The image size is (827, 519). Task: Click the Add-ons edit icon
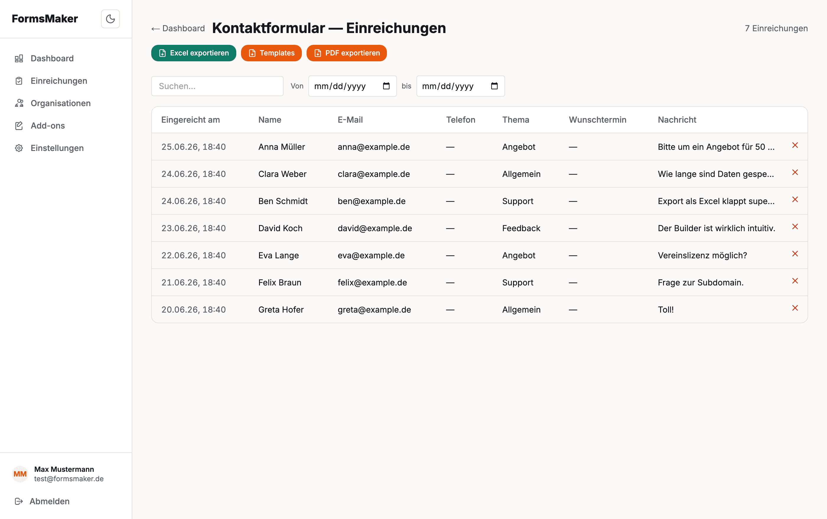pyautogui.click(x=19, y=125)
